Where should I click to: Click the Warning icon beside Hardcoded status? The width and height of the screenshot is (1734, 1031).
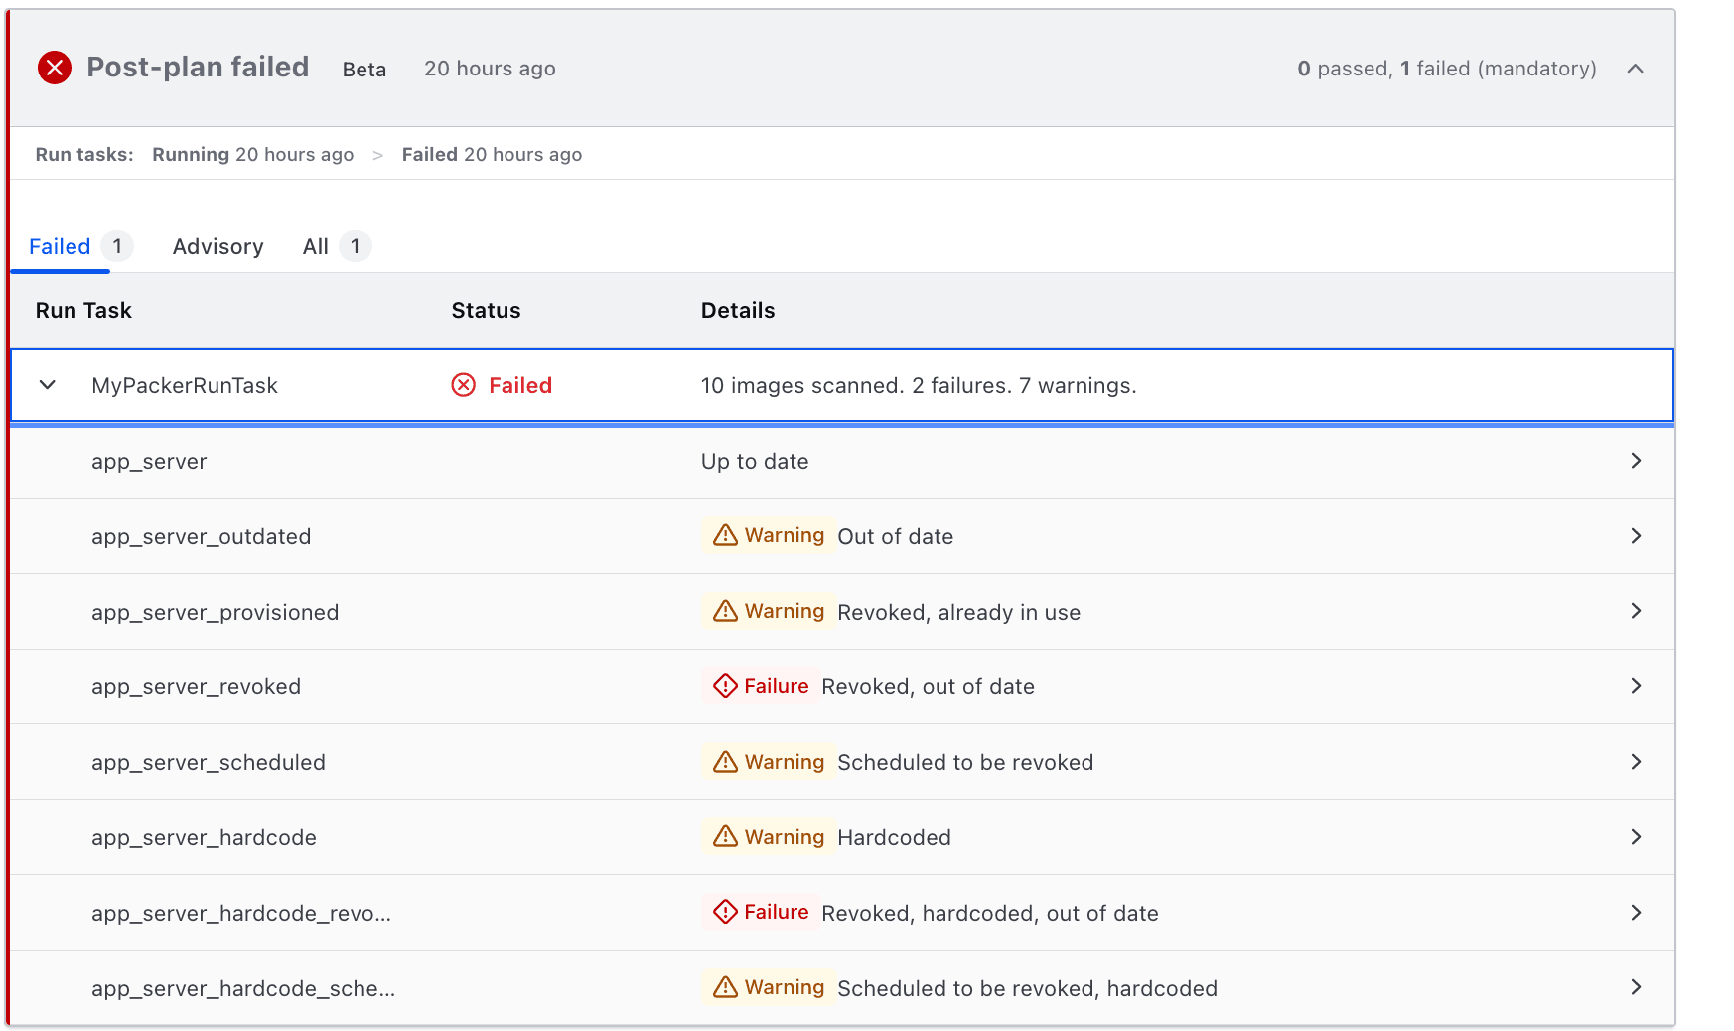click(x=726, y=836)
